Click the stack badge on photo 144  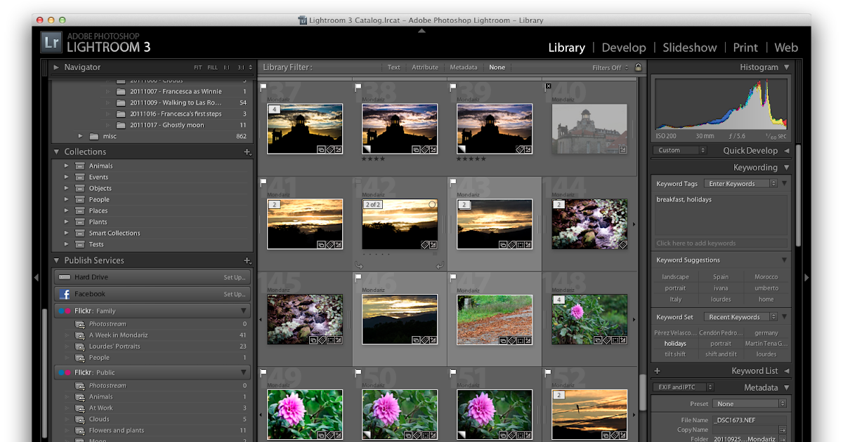point(558,204)
